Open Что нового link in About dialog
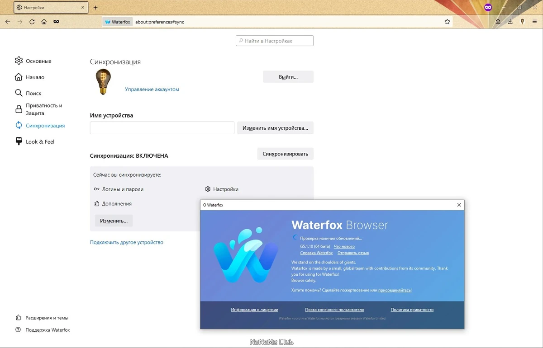The image size is (543, 348). (x=344, y=246)
